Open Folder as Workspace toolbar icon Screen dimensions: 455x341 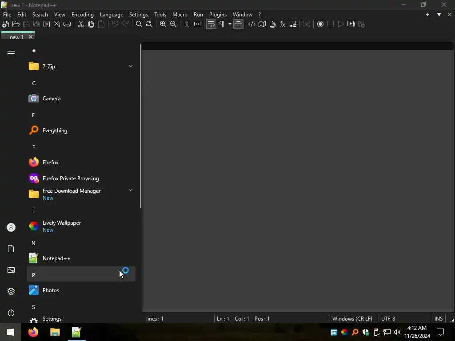coord(293,24)
